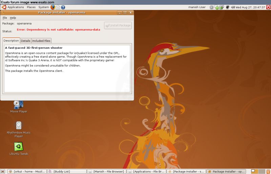Click the disabled Install Package button
Screen dimensions: 271x174
pyautogui.click(x=118, y=25)
